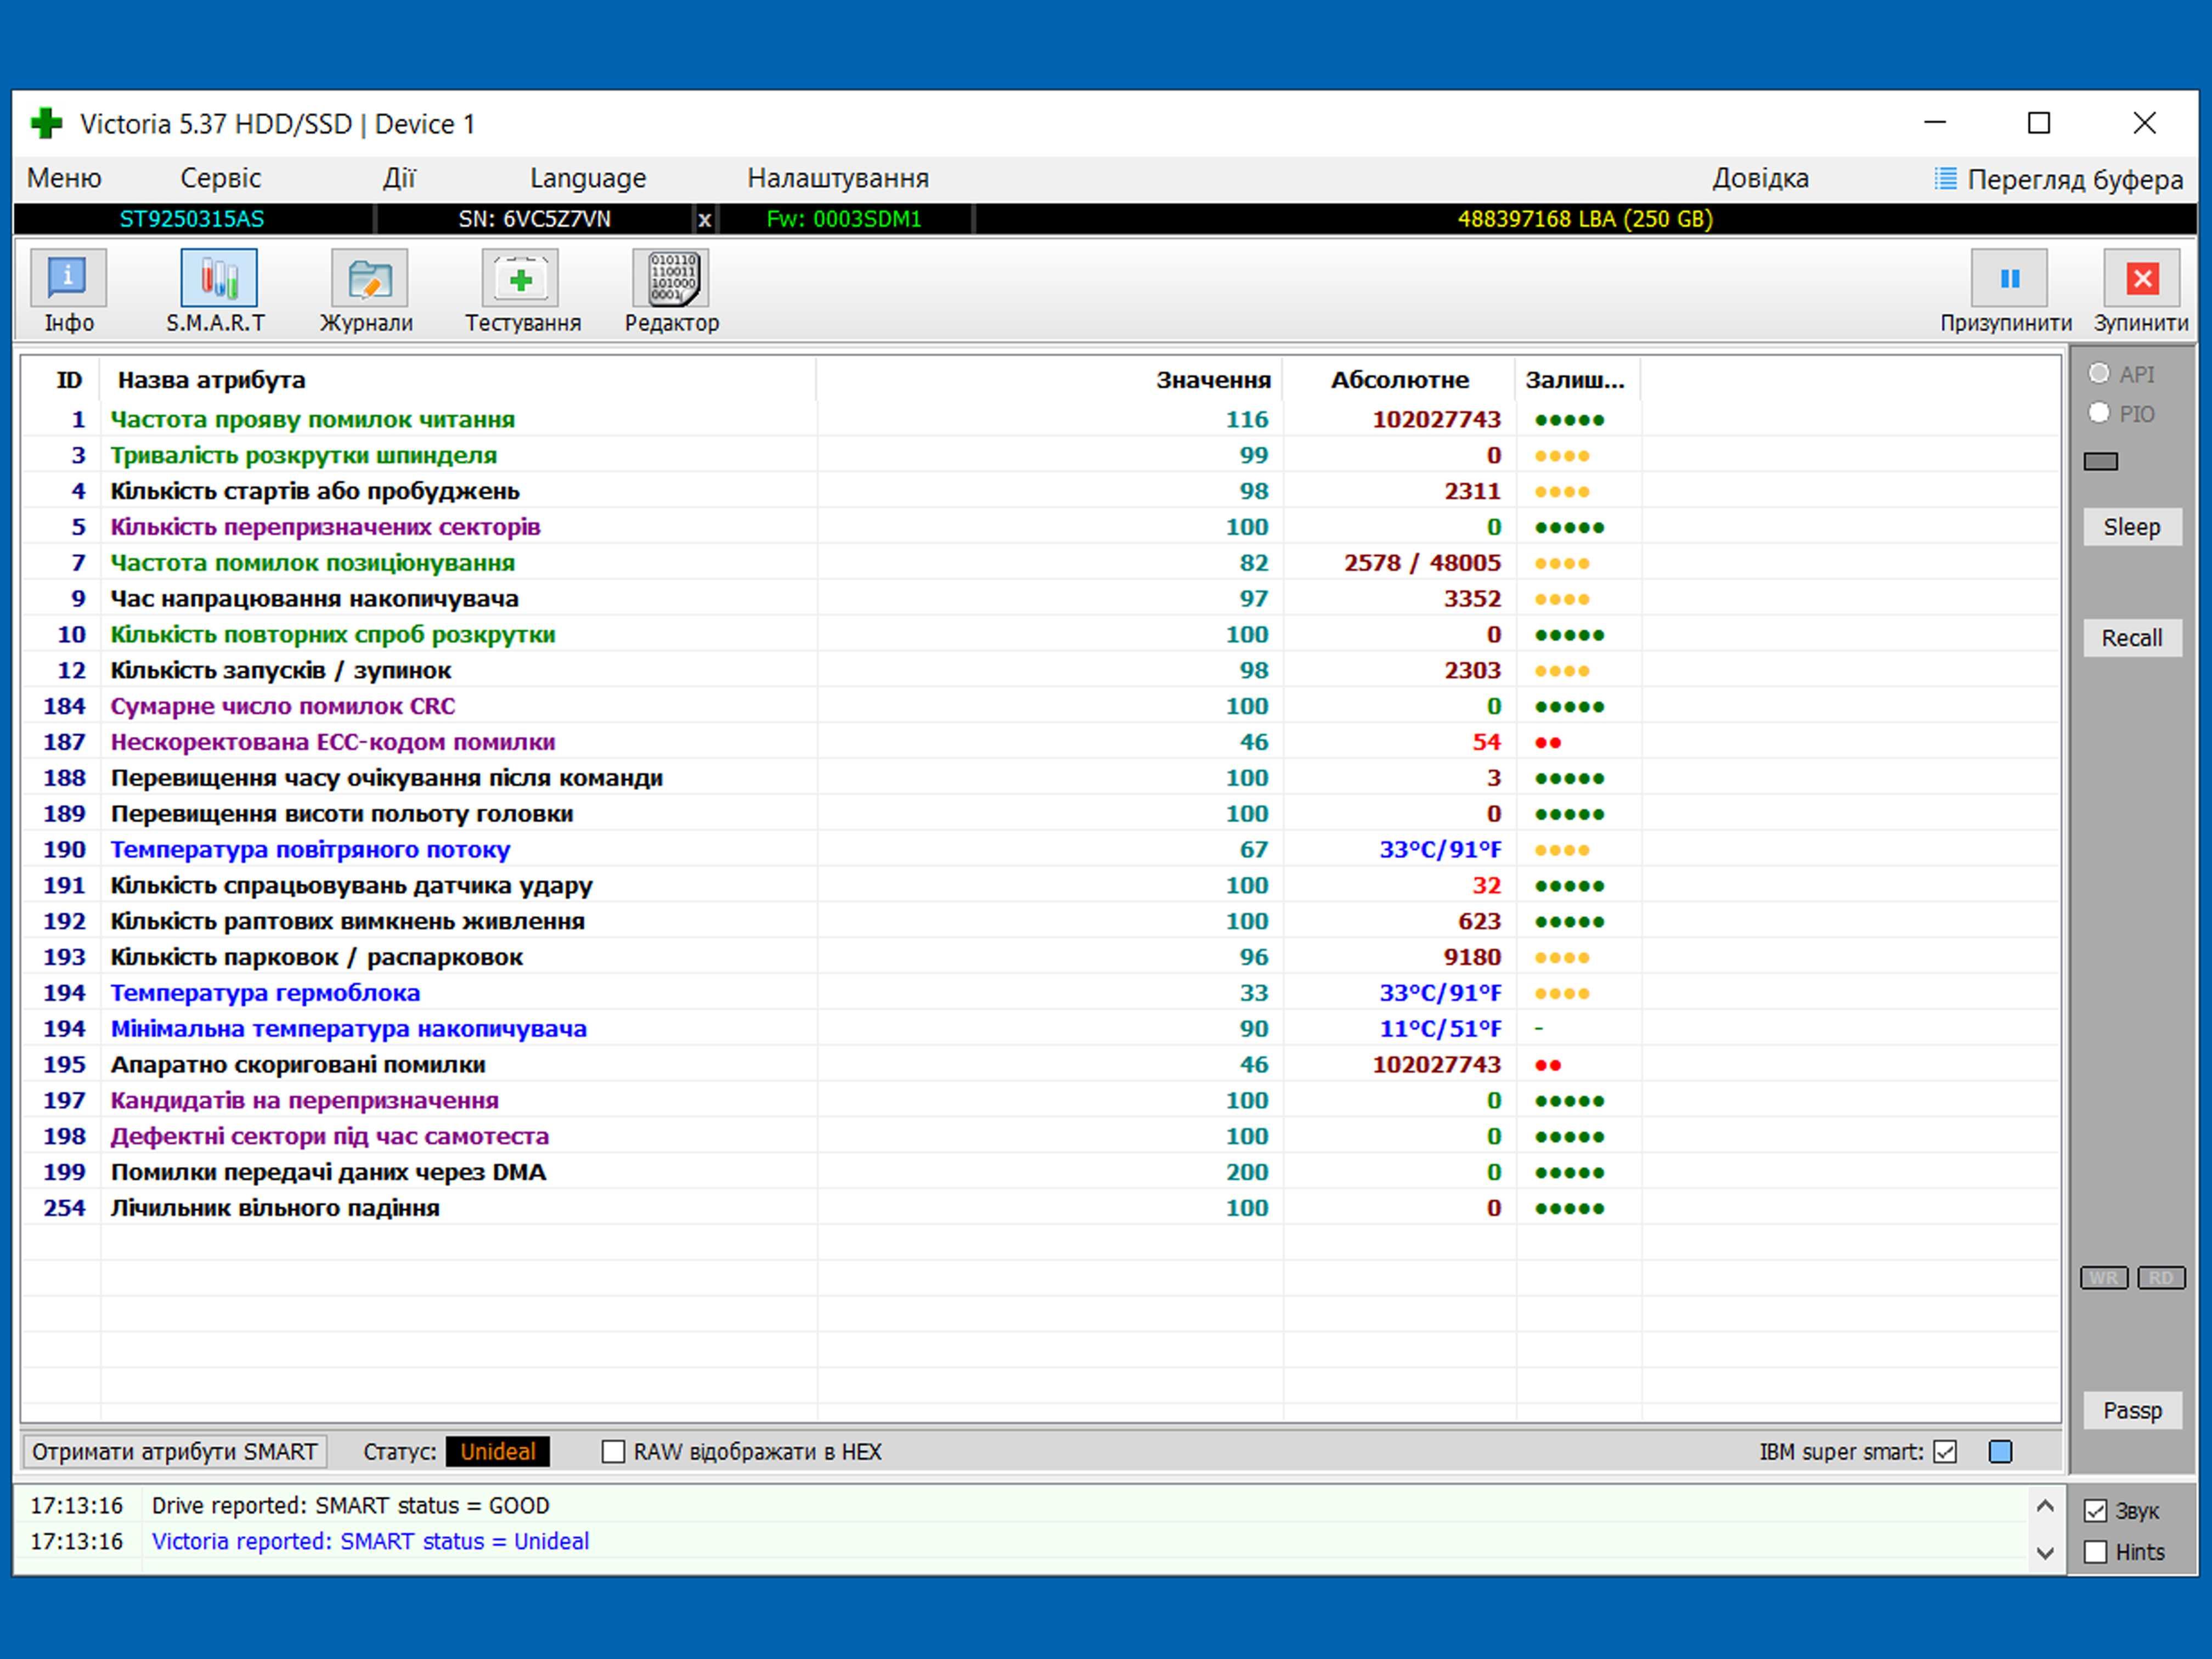Switch to Тестування test icon
The image size is (2212, 1659).
click(x=520, y=277)
